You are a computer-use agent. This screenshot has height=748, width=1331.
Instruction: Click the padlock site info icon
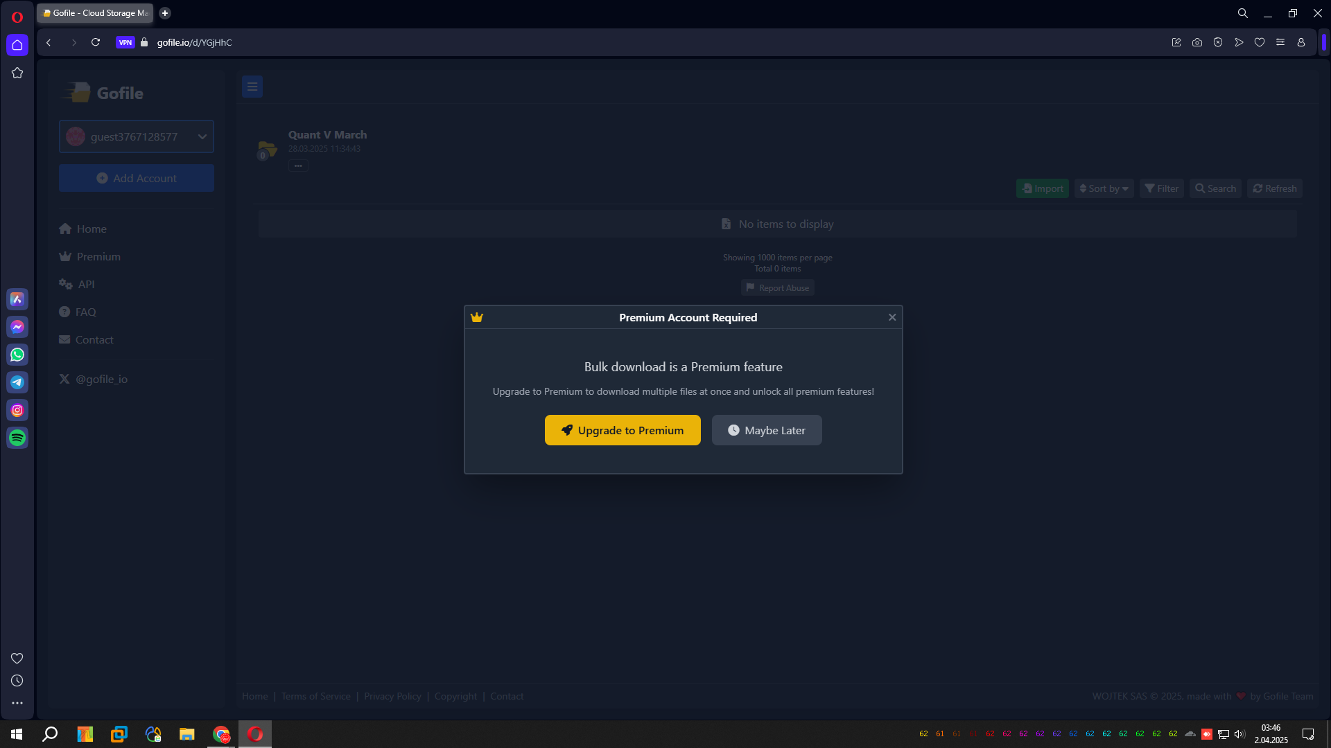pos(144,42)
